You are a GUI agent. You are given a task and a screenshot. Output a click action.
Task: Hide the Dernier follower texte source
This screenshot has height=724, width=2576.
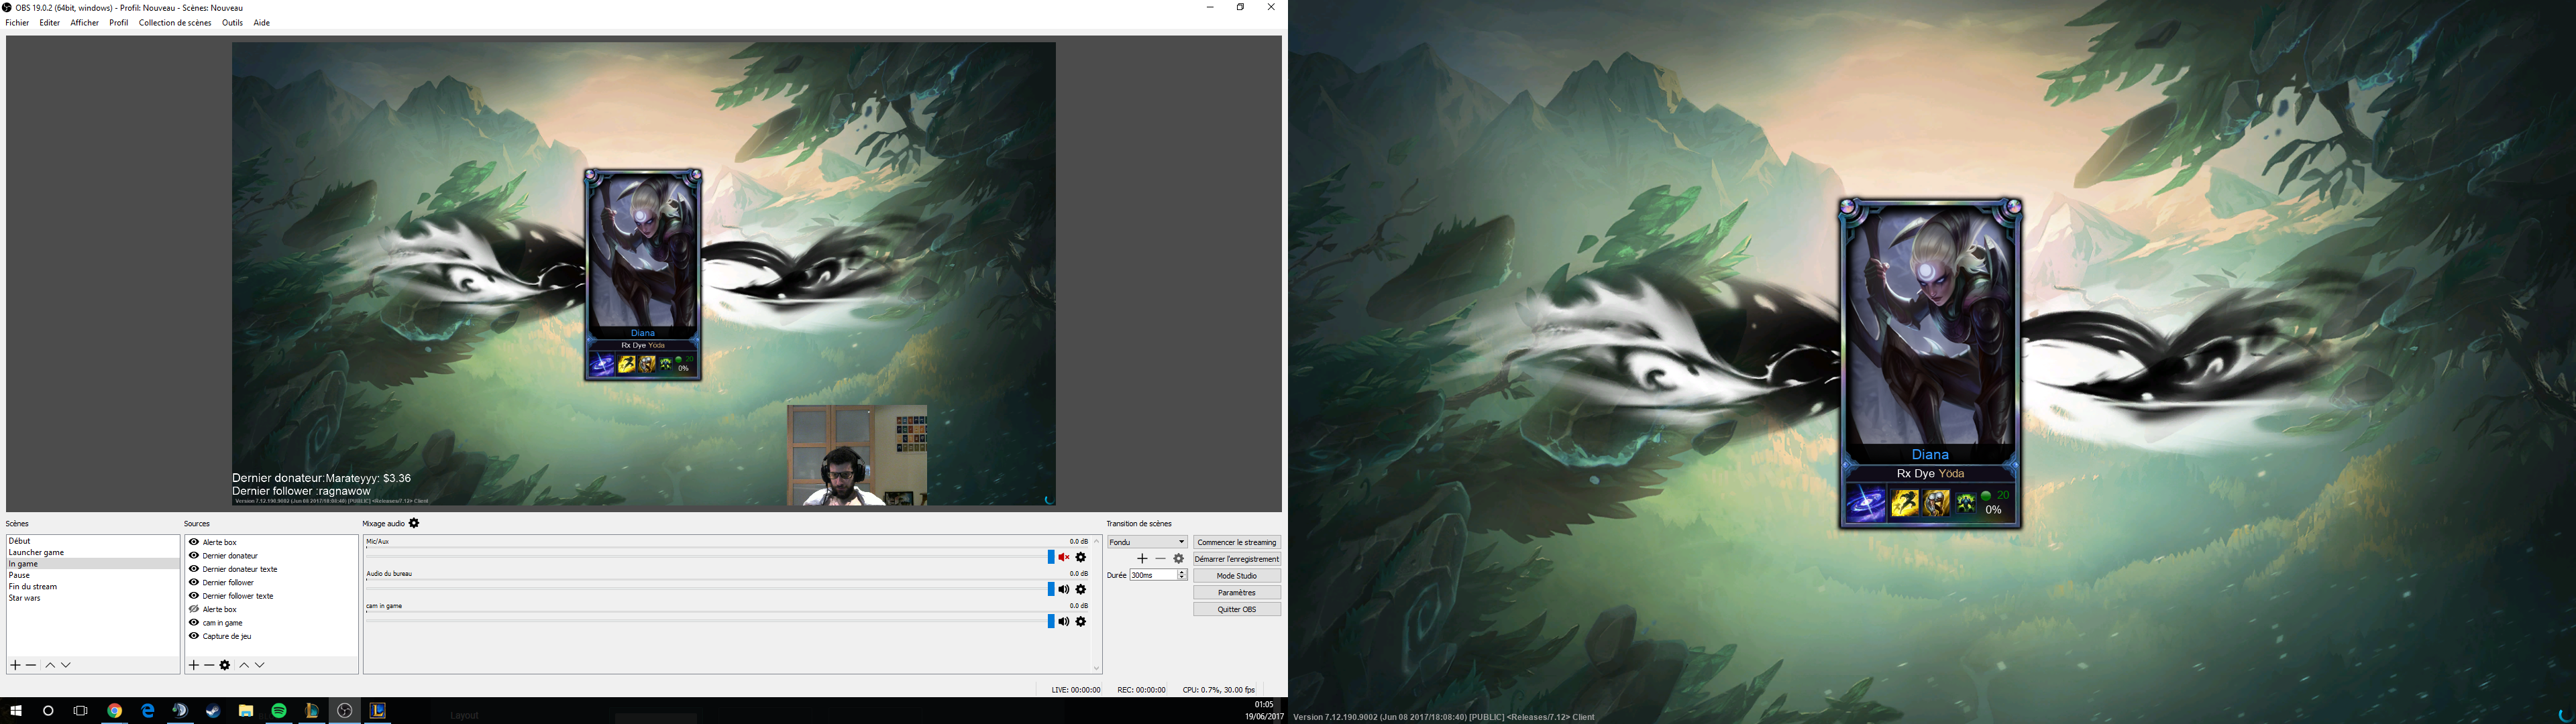194,596
